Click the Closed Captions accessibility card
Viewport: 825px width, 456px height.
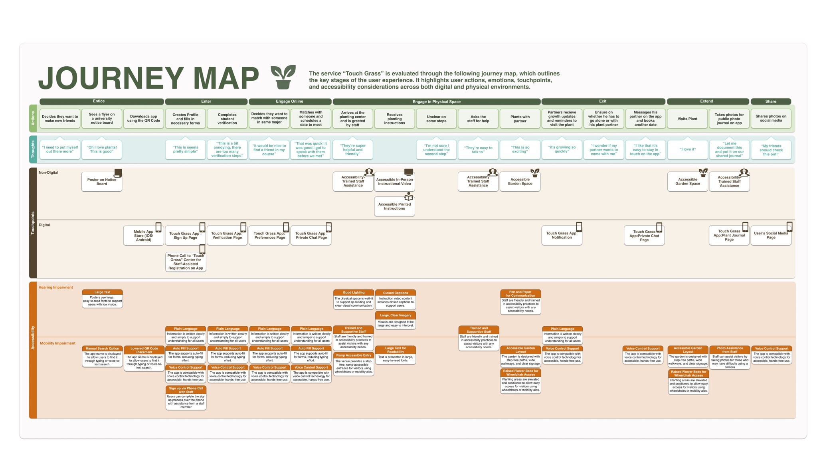(x=395, y=299)
